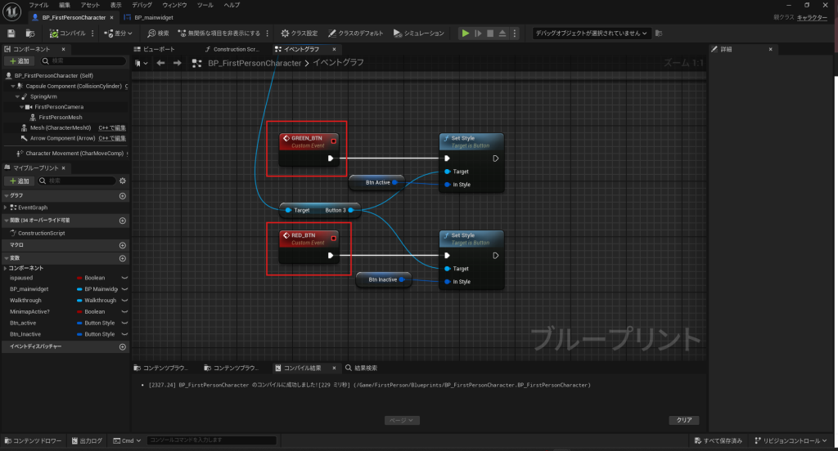Click the save blueprint icon in toolbar
838x451 pixels.
pyautogui.click(x=11, y=33)
